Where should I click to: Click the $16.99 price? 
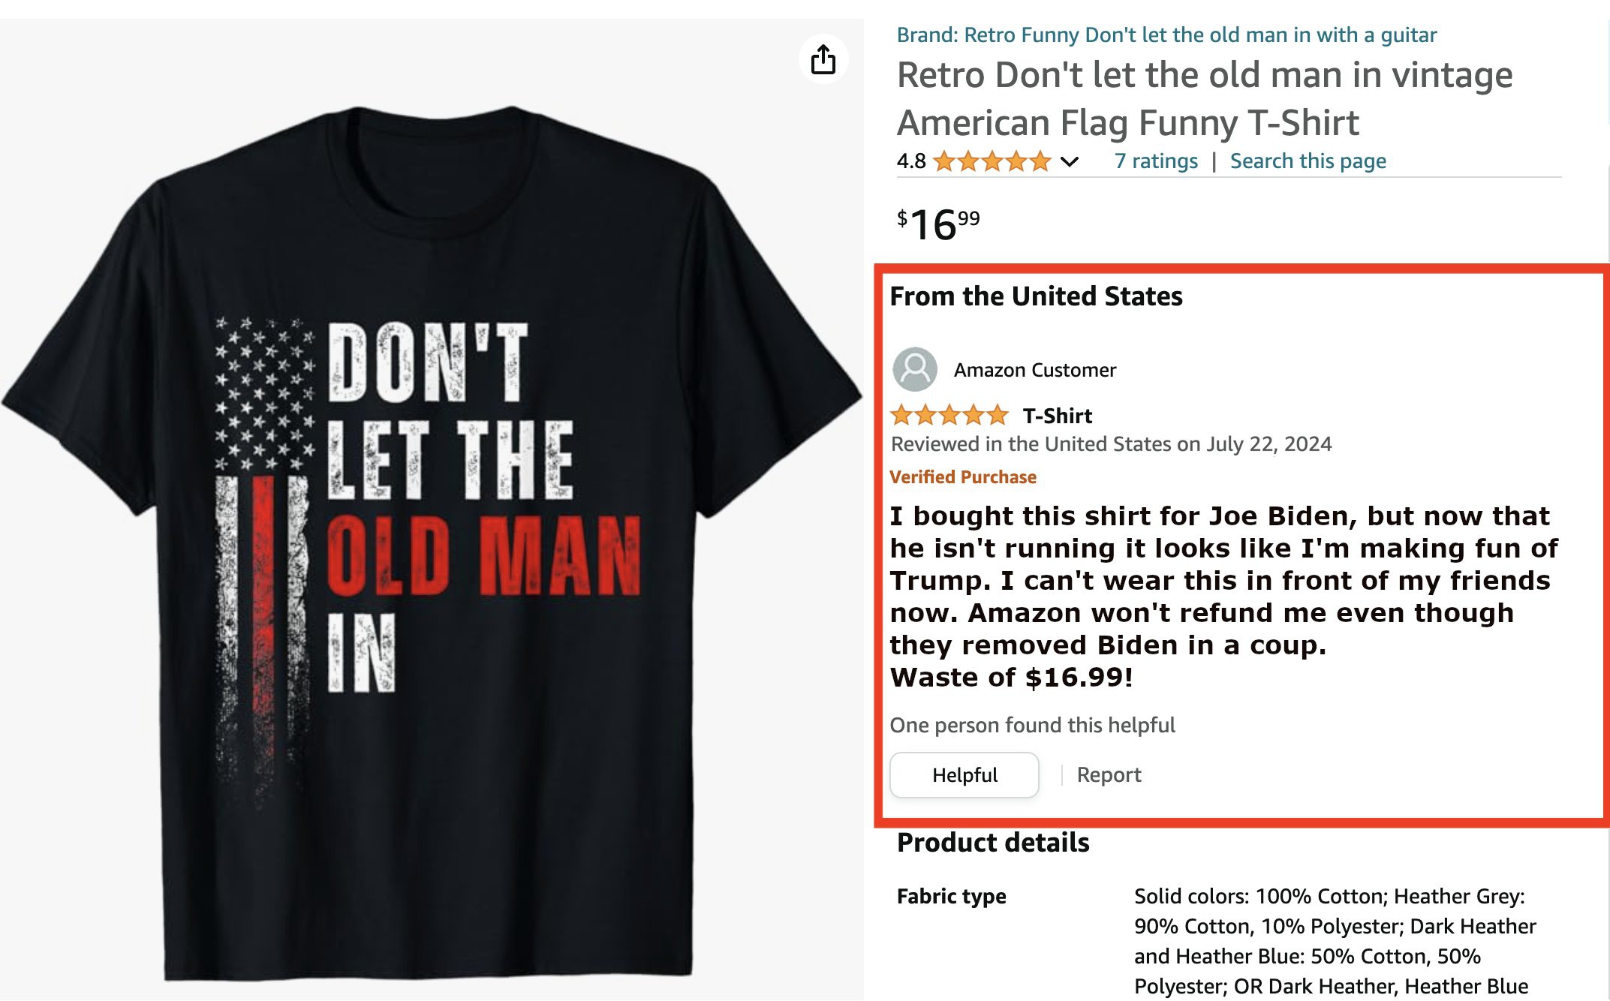coord(938,224)
